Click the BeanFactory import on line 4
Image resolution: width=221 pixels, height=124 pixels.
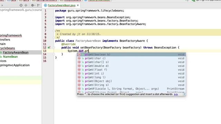pyautogui.click(x=97, y=21)
